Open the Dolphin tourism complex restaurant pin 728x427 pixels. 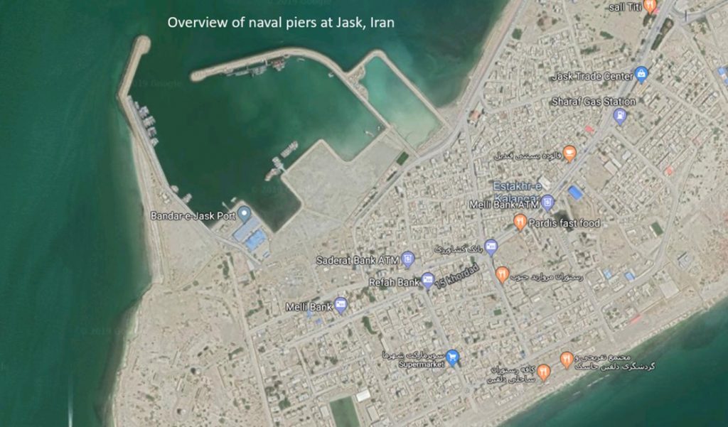[566, 360]
